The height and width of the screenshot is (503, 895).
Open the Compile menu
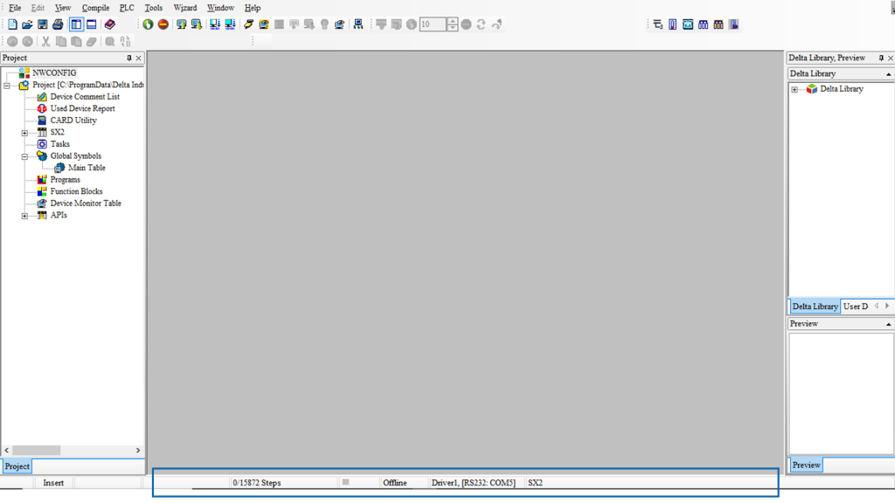tap(95, 8)
